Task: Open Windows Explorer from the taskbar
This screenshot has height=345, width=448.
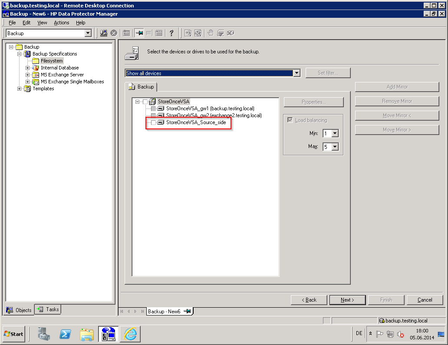Action: 87,334
